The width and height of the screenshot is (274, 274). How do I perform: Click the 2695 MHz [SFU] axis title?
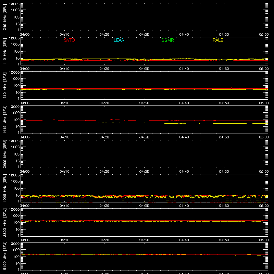coord(4,154)
